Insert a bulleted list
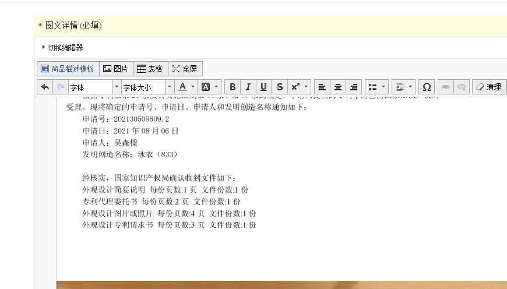 (x=373, y=87)
